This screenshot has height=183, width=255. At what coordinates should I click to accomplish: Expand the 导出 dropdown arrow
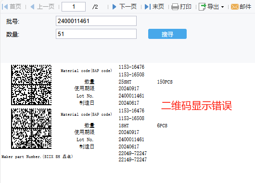(222, 7)
